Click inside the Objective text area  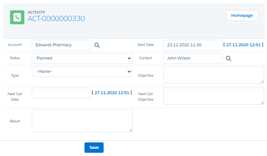tap(213, 75)
